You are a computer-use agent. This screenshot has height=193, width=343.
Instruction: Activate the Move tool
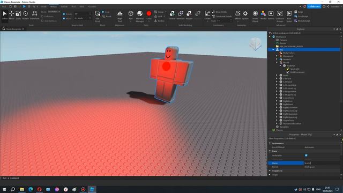tap(12, 16)
